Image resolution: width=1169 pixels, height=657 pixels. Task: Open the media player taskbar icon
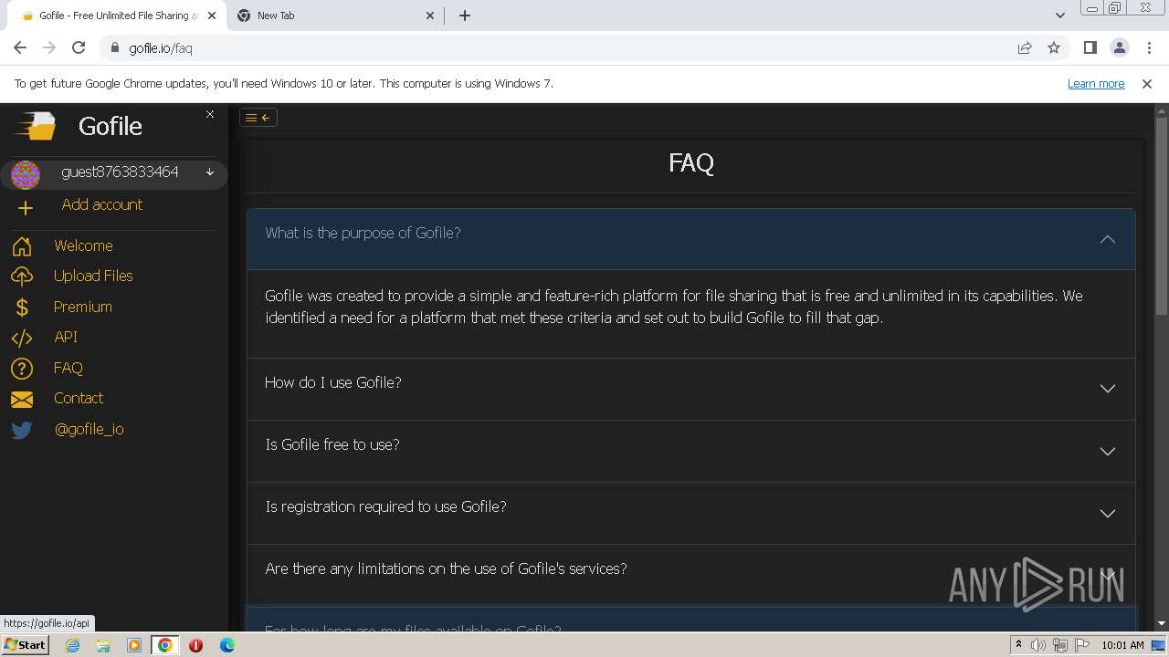134,645
